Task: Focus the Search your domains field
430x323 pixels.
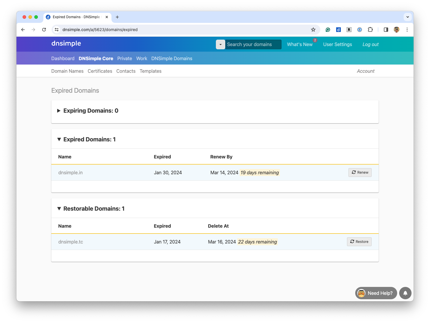Action: tap(253, 45)
